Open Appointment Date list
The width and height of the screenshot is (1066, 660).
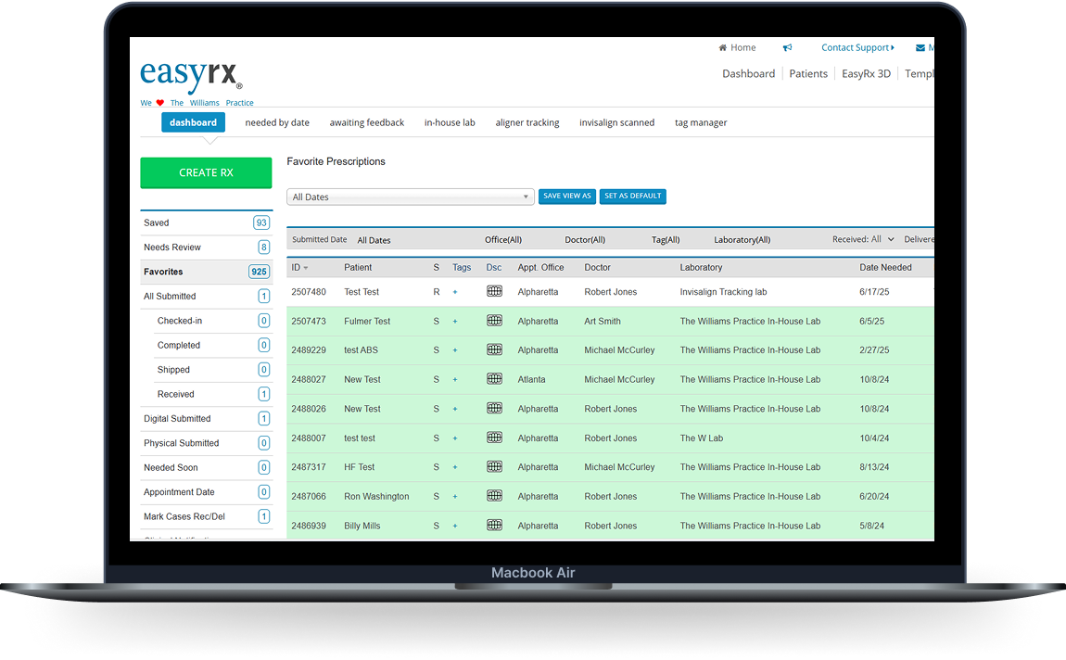coord(206,492)
